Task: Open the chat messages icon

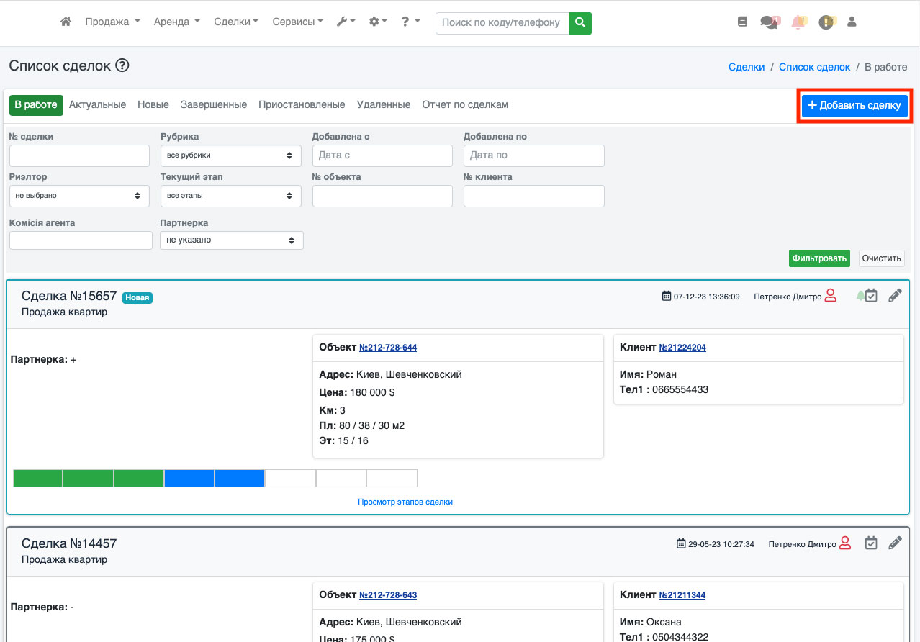Action: [770, 22]
